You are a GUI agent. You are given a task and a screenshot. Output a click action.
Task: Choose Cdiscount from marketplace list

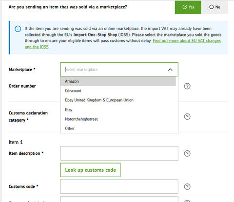pyautogui.click(x=118, y=91)
